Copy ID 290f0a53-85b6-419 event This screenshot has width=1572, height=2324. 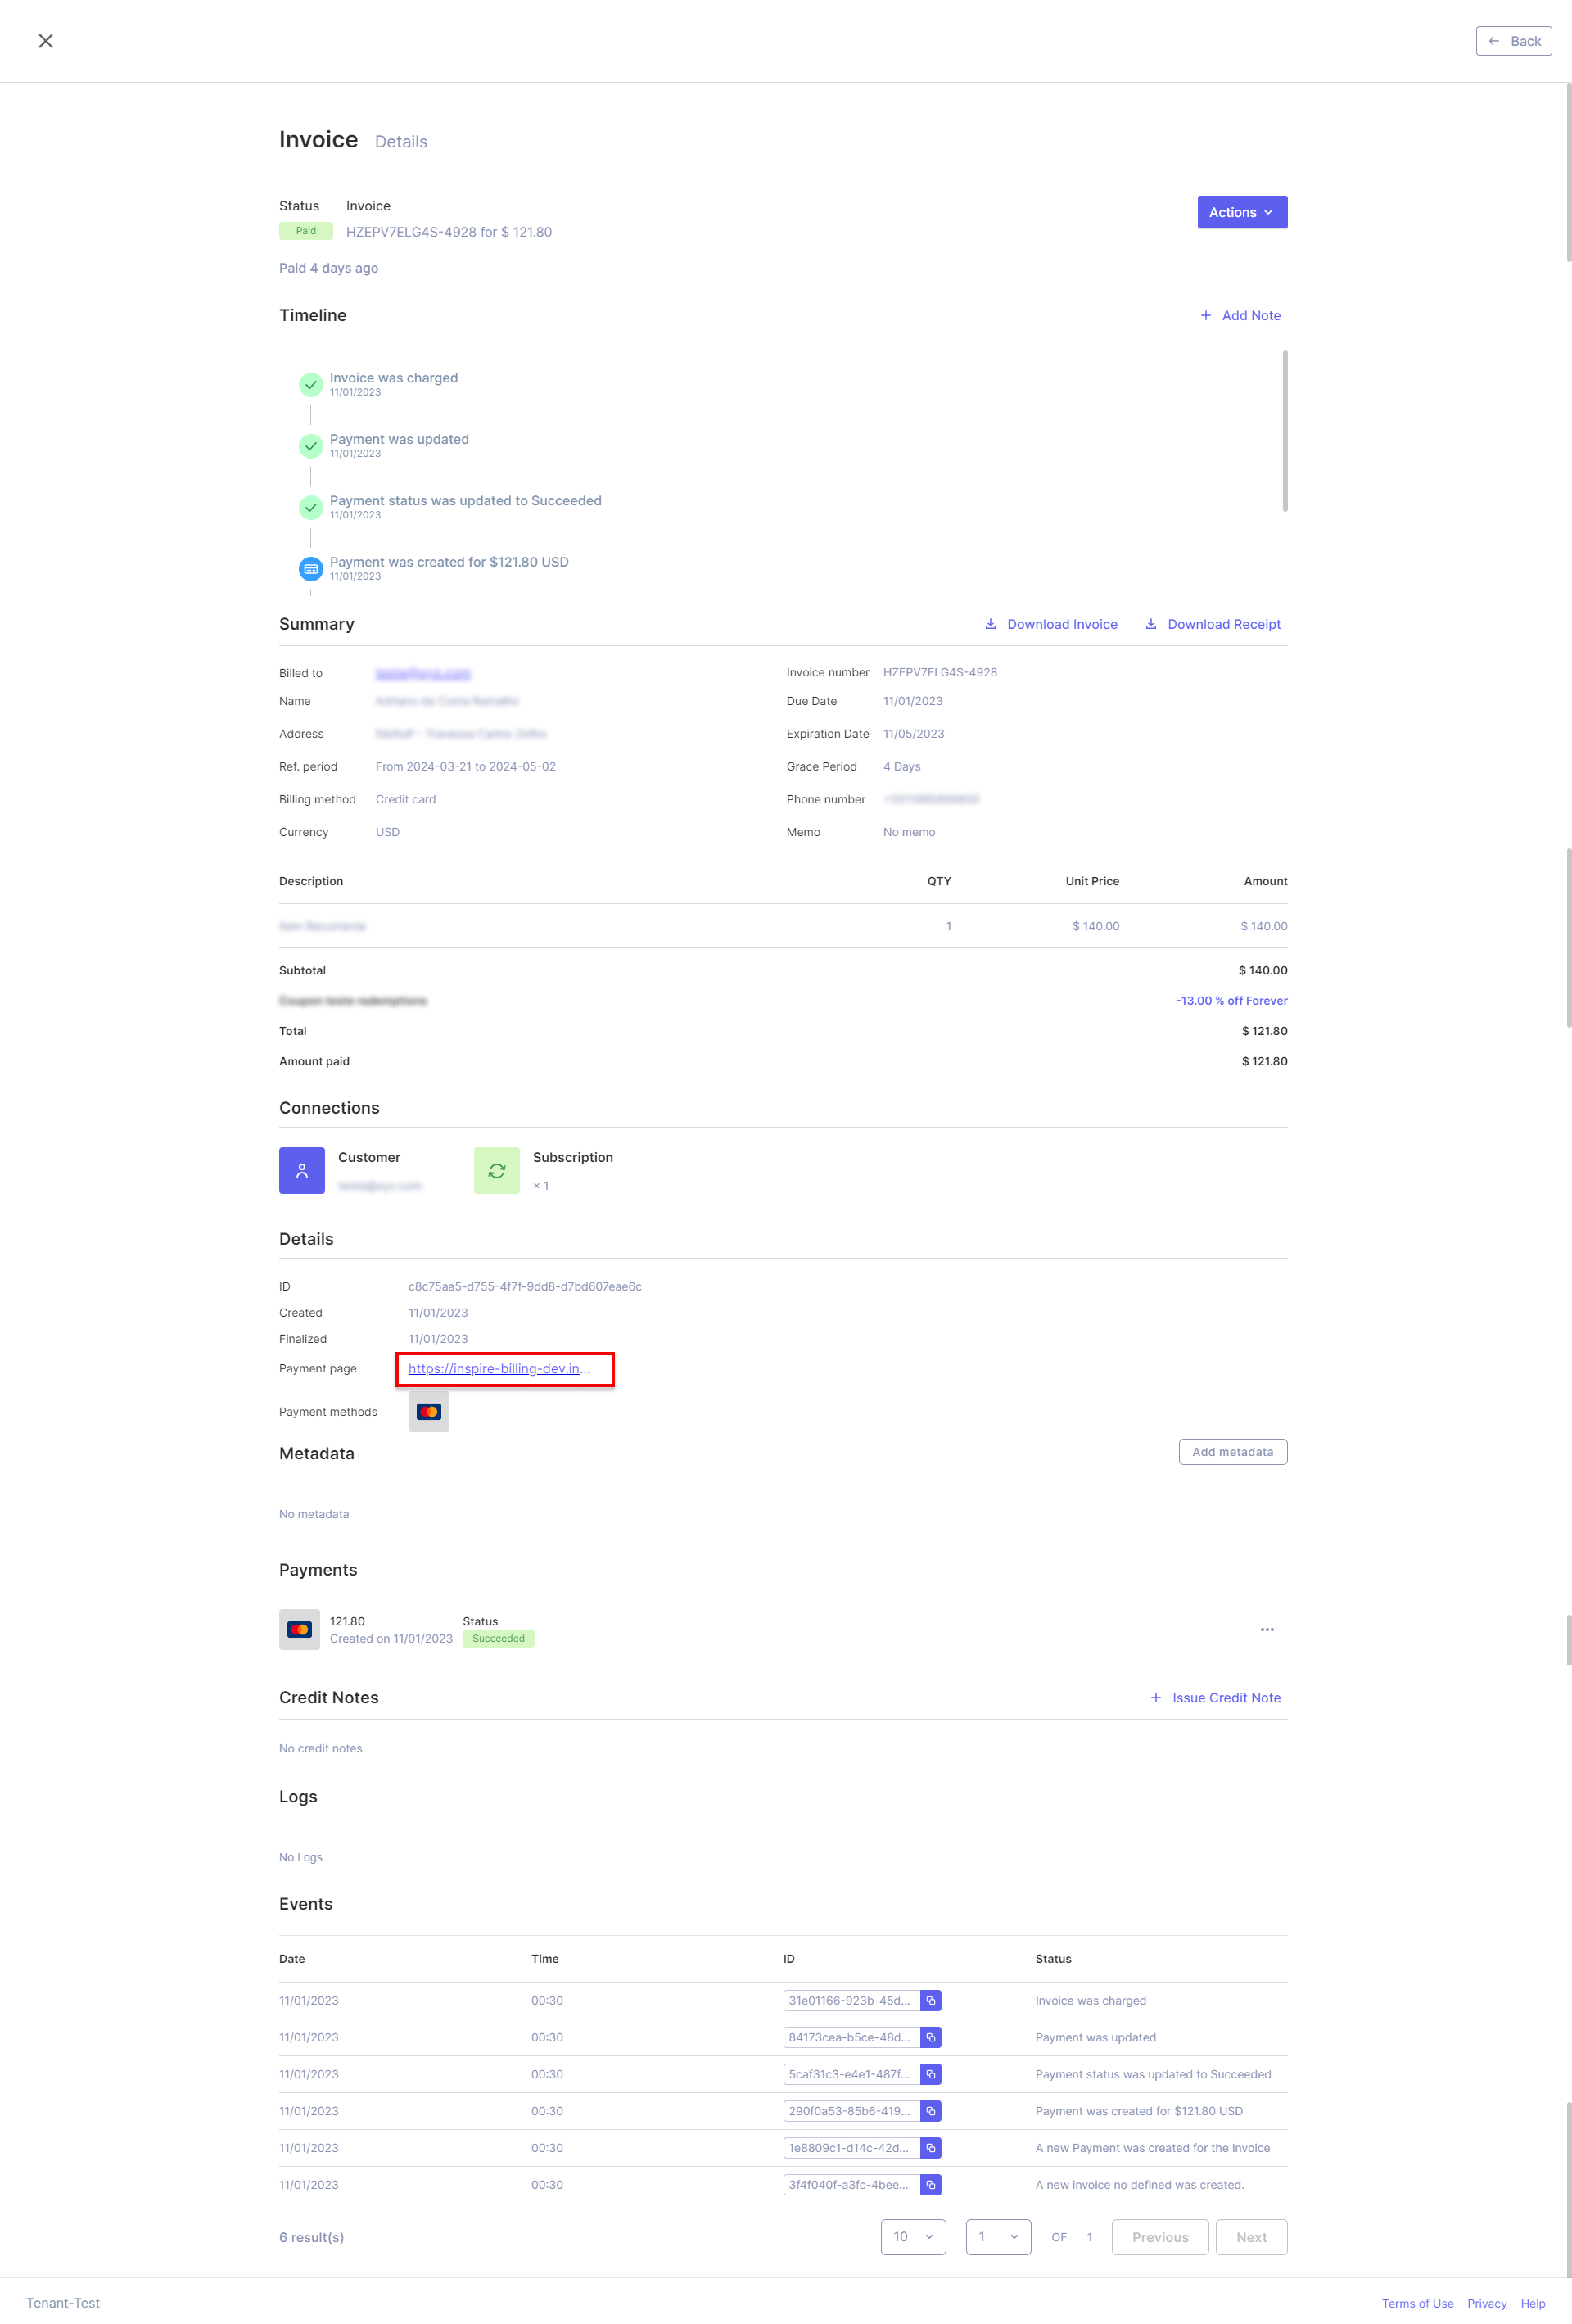931,2111
